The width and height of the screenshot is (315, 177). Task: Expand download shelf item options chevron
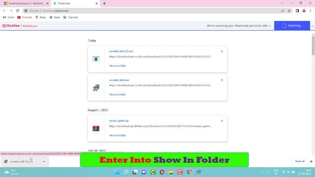44,161
